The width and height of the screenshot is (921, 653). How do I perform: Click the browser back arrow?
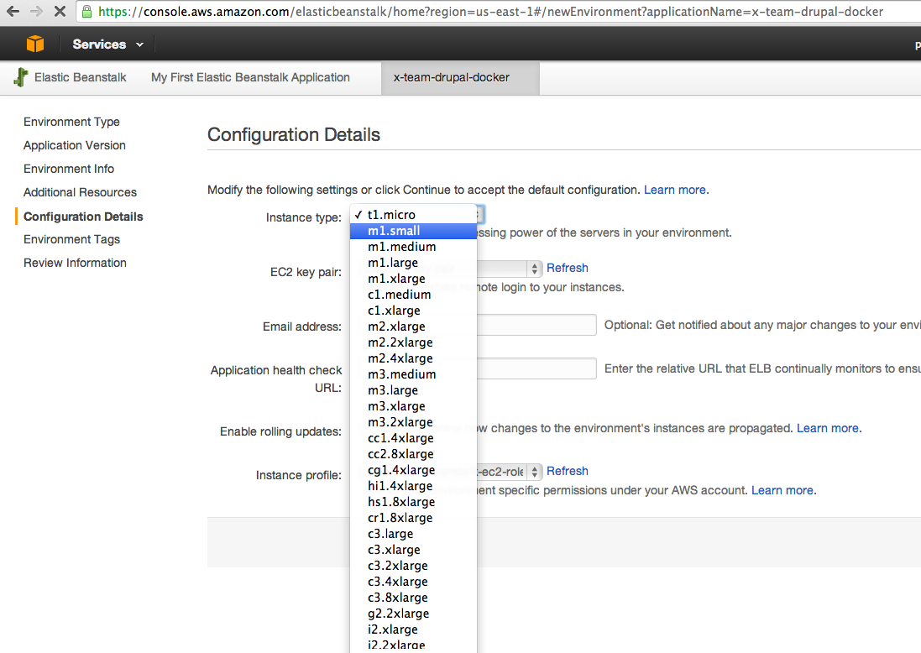(x=13, y=11)
